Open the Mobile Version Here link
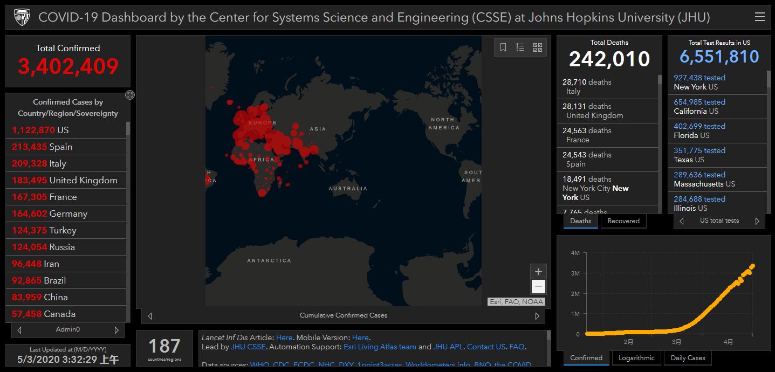Screen dimensions: 775x372 (360, 337)
